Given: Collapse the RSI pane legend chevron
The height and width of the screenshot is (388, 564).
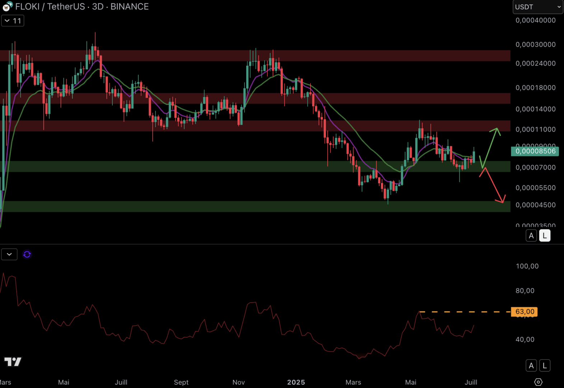Looking at the screenshot, I should point(9,254).
